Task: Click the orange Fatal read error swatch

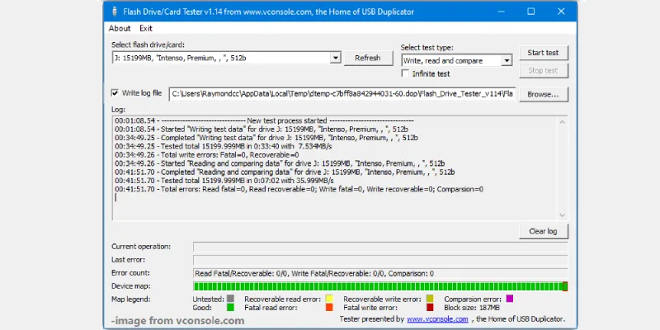Action: pyautogui.click(x=329, y=307)
